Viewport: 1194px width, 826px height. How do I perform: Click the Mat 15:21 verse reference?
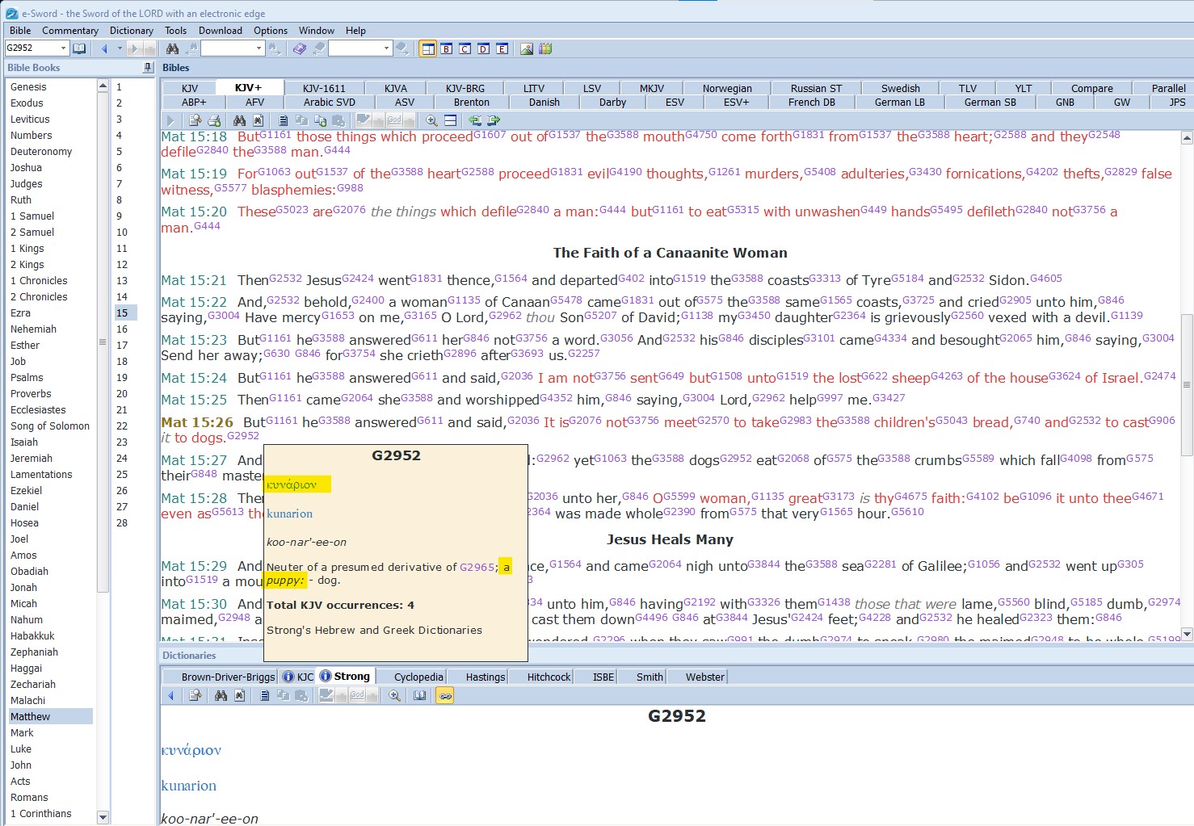point(194,280)
